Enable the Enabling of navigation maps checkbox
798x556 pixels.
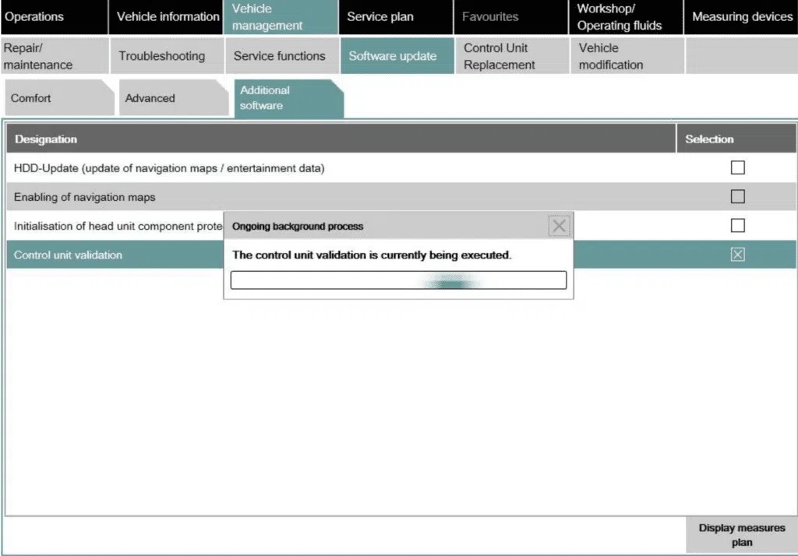tap(737, 196)
